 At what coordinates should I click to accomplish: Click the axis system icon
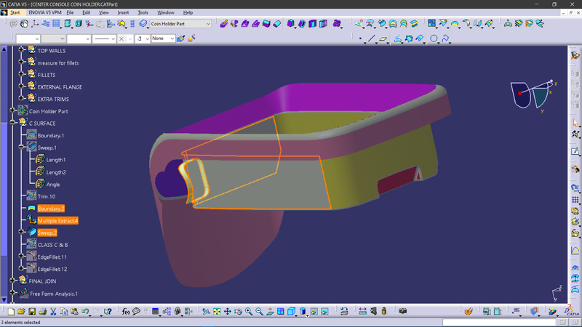tap(35, 24)
